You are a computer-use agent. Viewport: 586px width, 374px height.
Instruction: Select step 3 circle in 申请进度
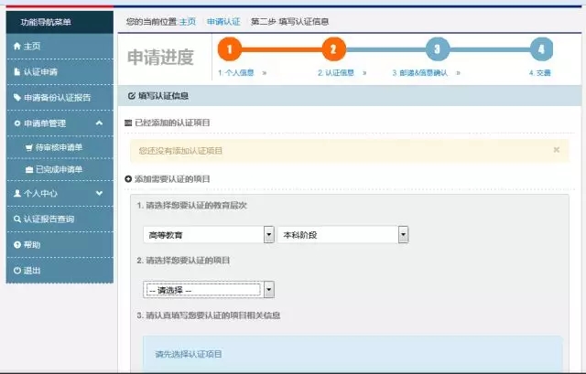click(437, 49)
